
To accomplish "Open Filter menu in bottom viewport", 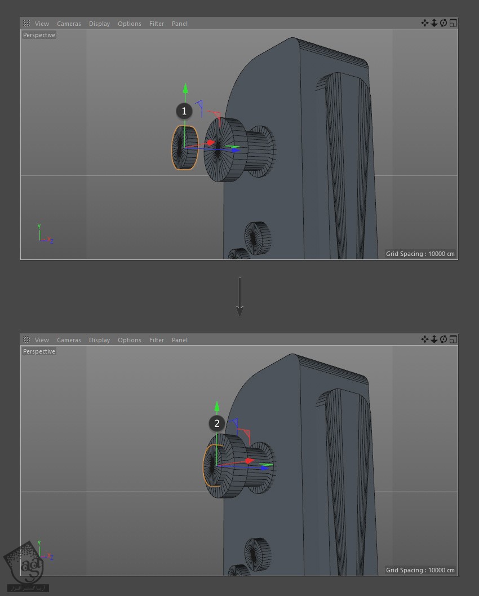I will click(157, 340).
